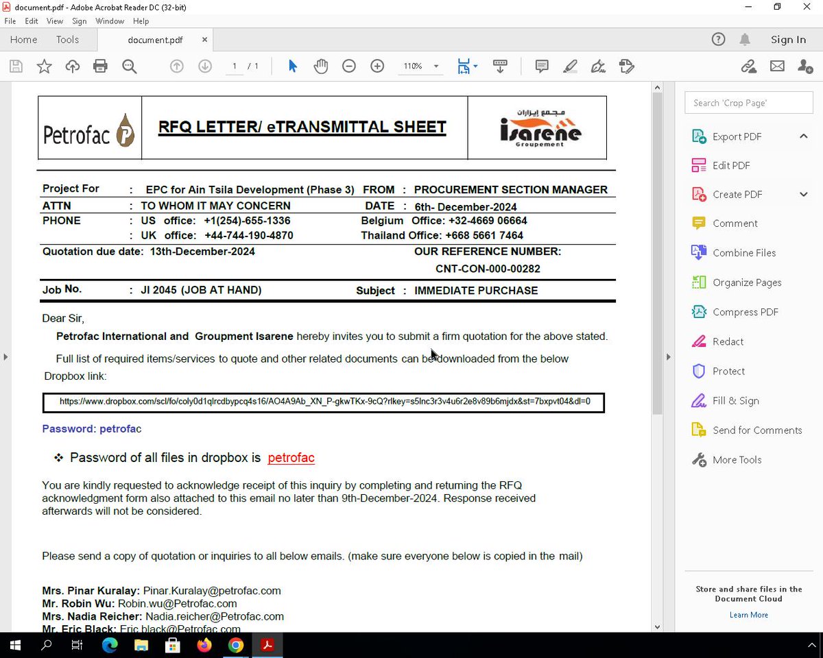Zoom out with the minus icon
This screenshot has width=823, height=658.
coord(349,66)
